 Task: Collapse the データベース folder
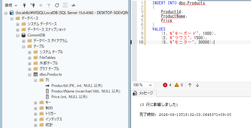pyautogui.click(x=12, y=19)
